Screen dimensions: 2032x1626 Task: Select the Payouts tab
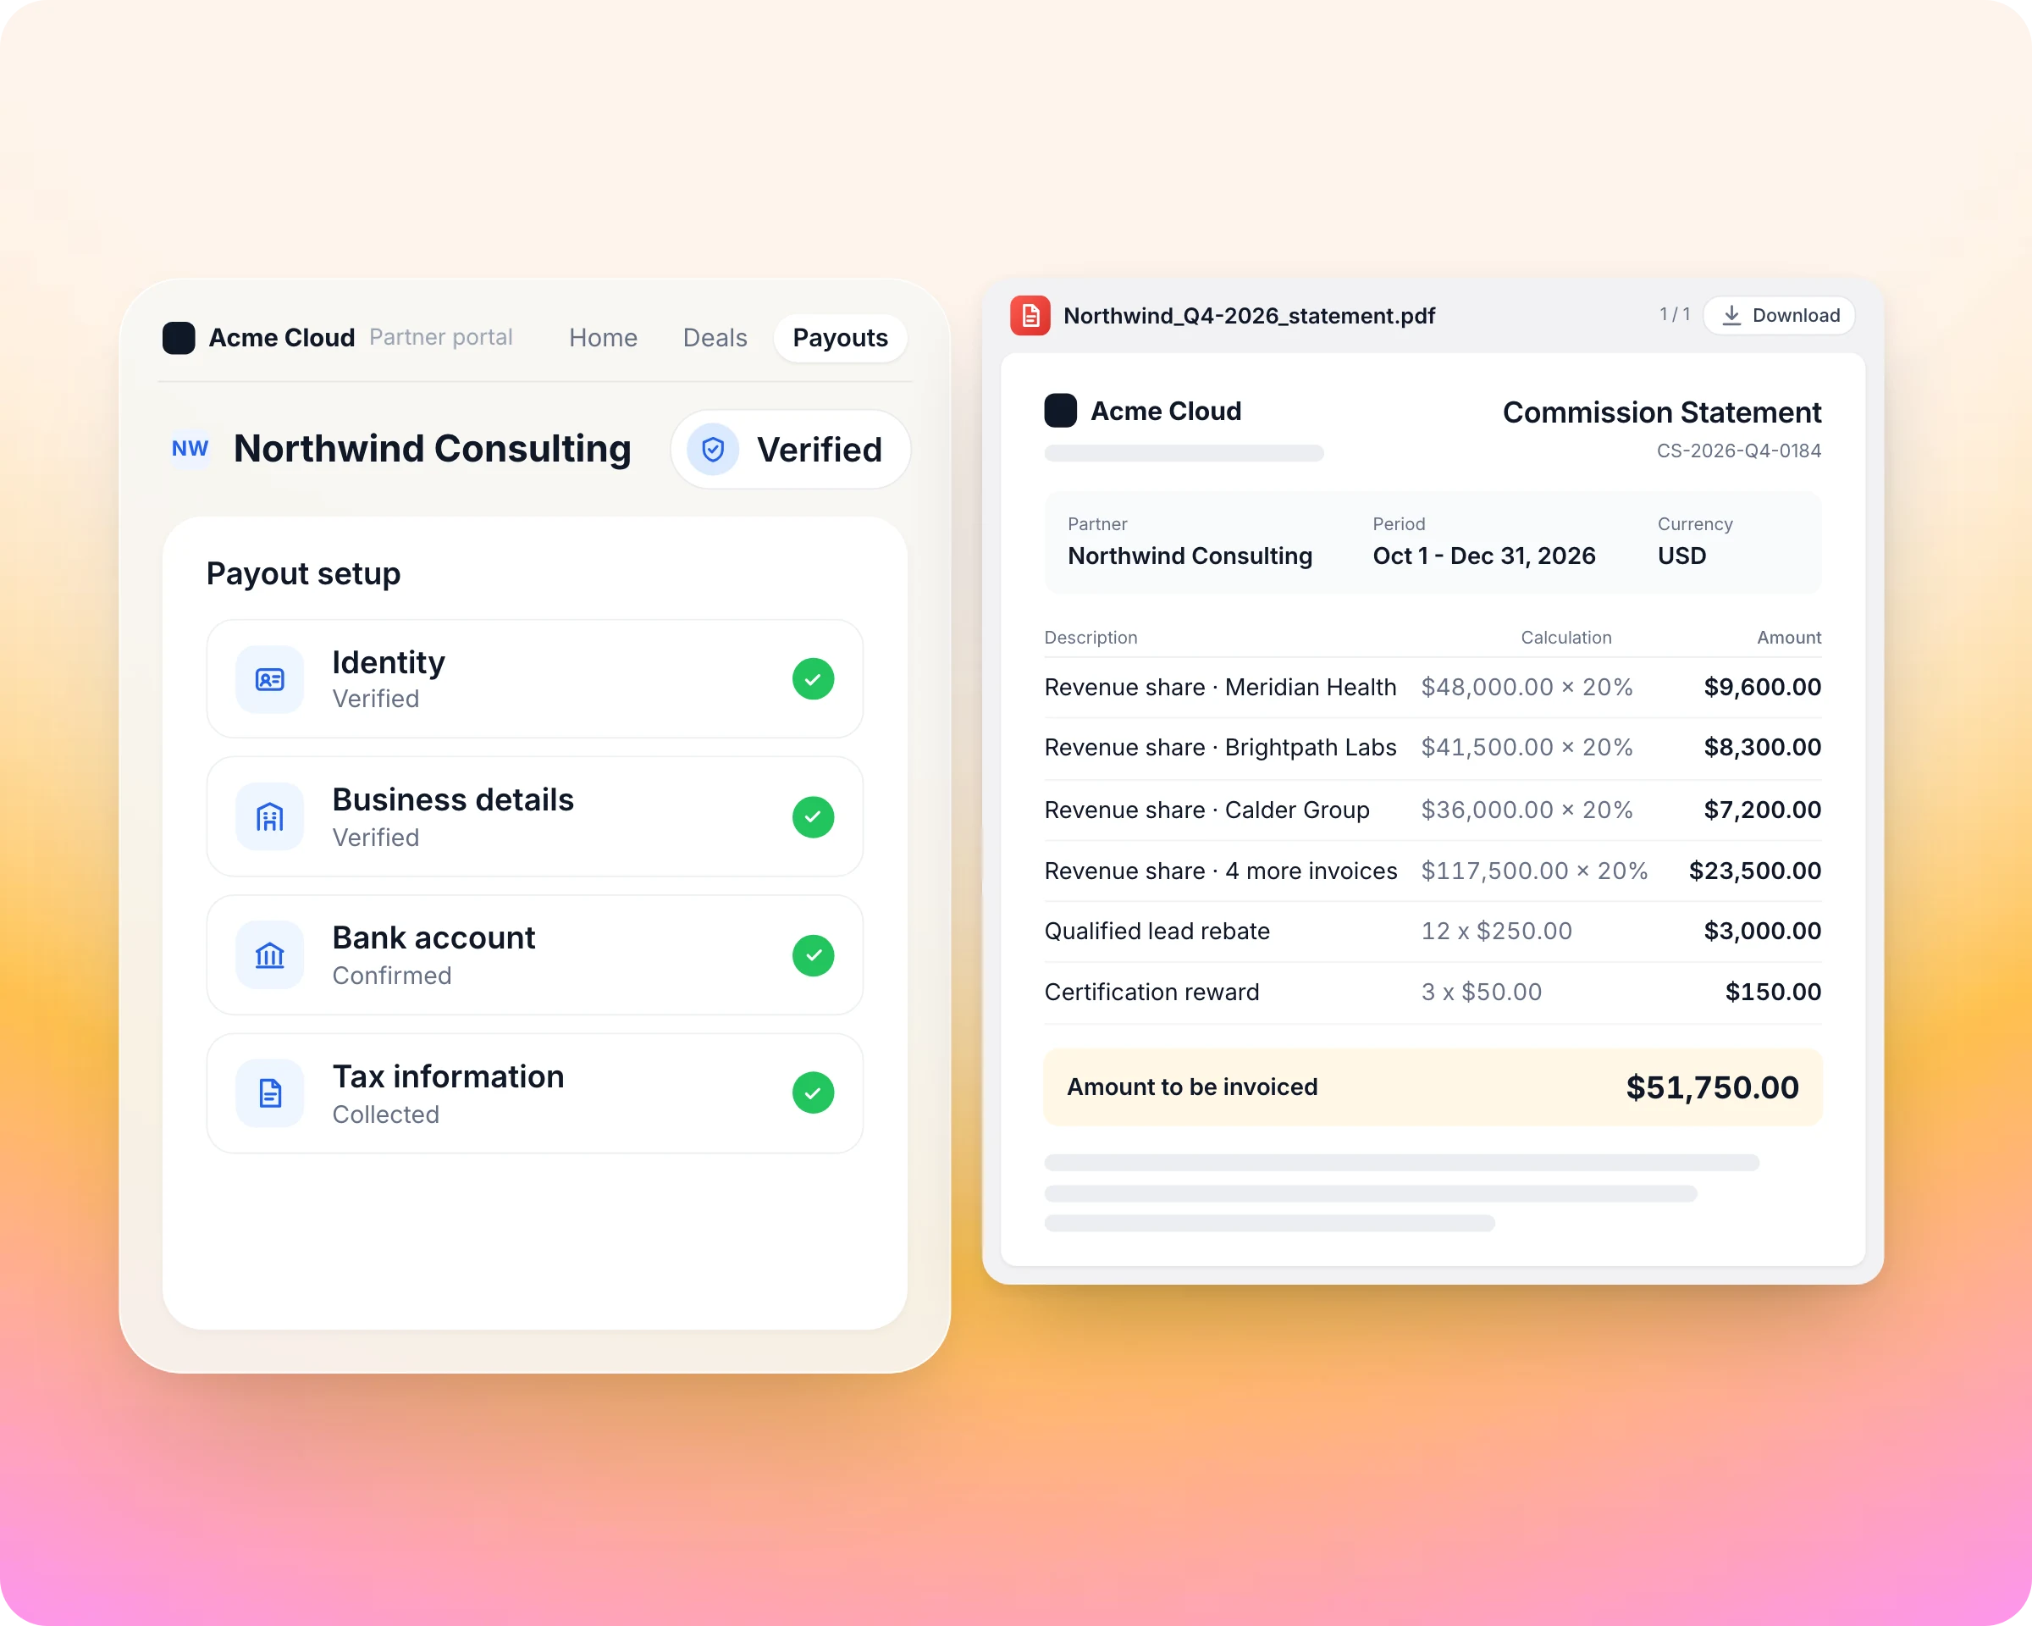click(841, 337)
